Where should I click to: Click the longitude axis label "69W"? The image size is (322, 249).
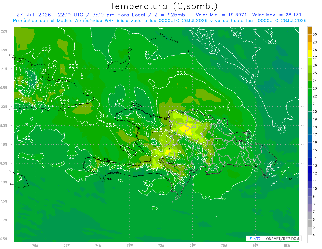click(x=255, y=245)
